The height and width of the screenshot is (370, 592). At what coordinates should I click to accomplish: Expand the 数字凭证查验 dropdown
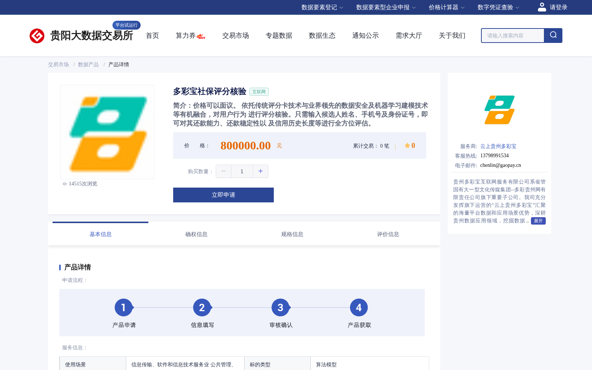(x=498, y=7)
